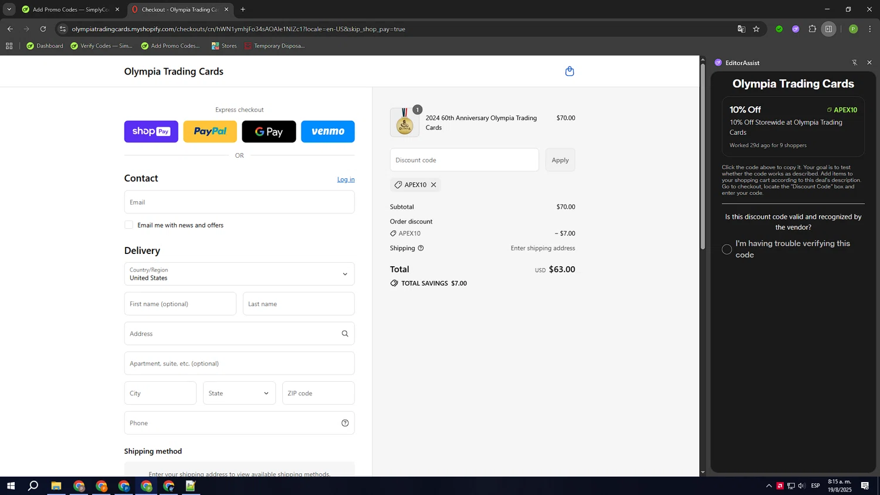Viewport: 880px width, 495px height.
Task: Open the phone field help icon
Action: click(345, 423)
